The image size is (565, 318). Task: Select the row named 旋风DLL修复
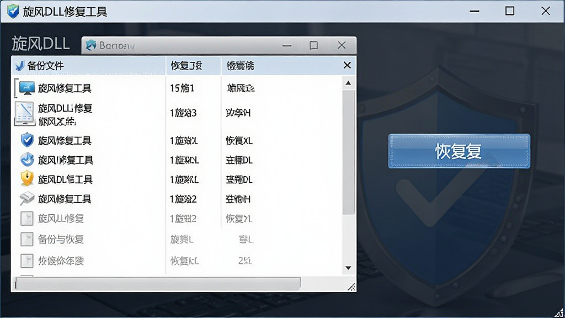pos(65,108)
